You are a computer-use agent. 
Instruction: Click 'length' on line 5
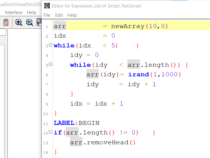click(x=157, y=65)
